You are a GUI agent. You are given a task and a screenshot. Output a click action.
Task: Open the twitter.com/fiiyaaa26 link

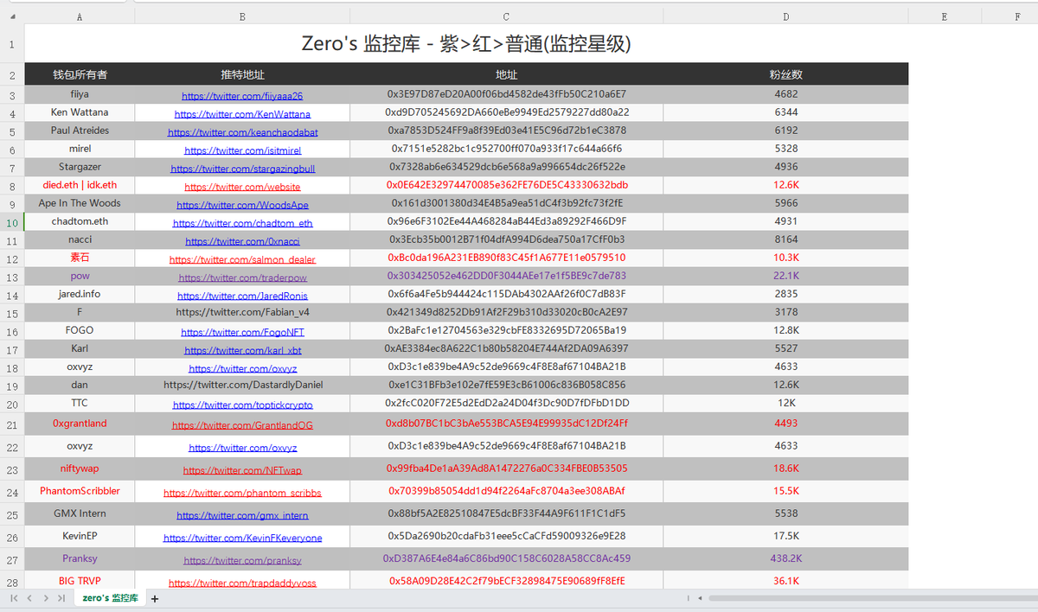(x=242, y=96)
